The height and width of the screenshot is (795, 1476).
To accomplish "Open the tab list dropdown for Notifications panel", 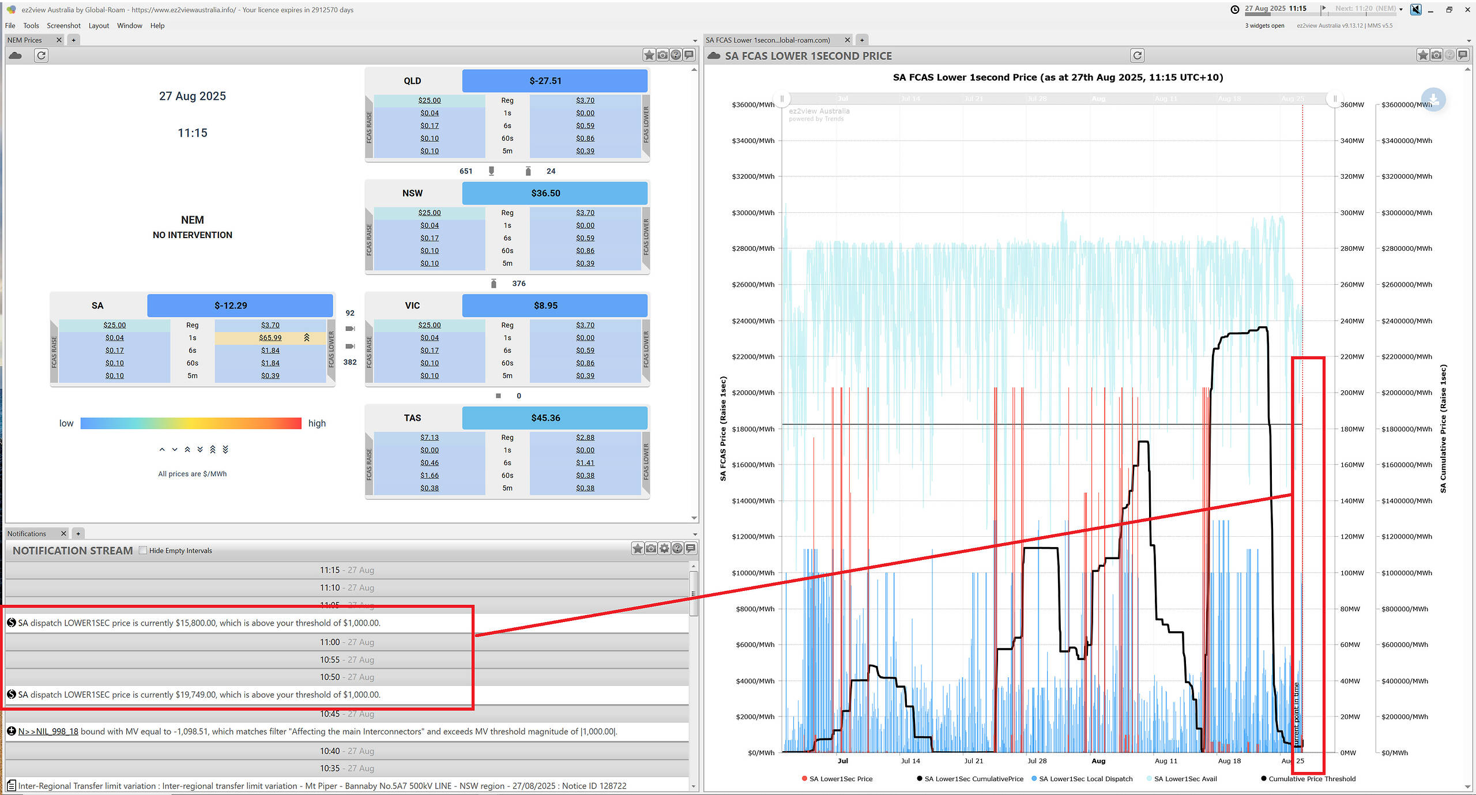I will tap(695, 534).
